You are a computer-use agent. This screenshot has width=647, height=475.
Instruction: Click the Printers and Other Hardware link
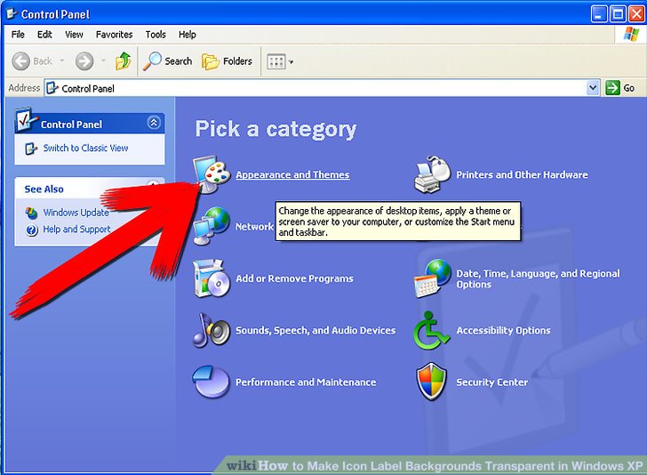[x=522, y=174]
